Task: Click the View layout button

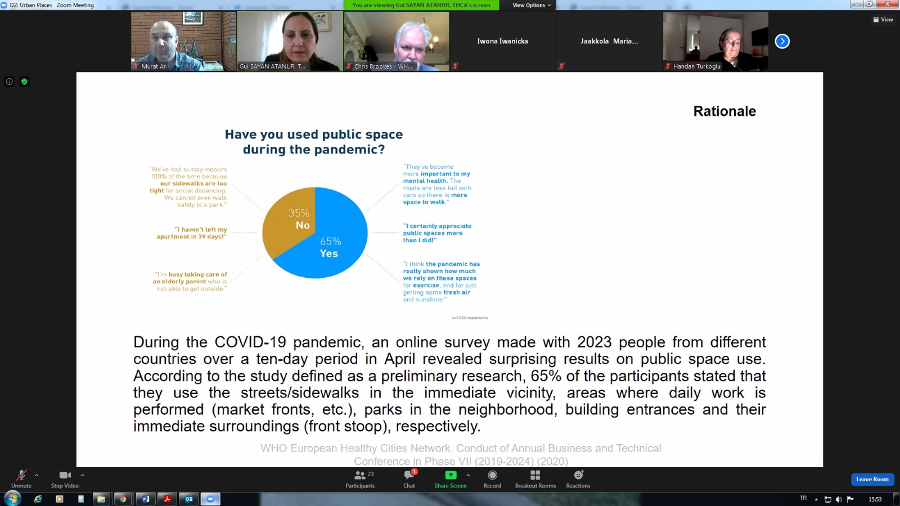Action: pyautogui.click(x=883, y=20)
